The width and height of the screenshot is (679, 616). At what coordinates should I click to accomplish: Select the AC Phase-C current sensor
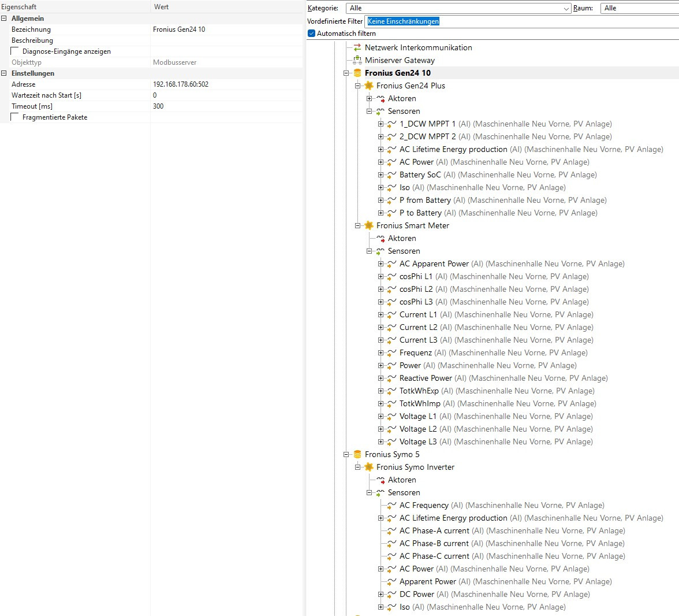[x=512, y=556]
